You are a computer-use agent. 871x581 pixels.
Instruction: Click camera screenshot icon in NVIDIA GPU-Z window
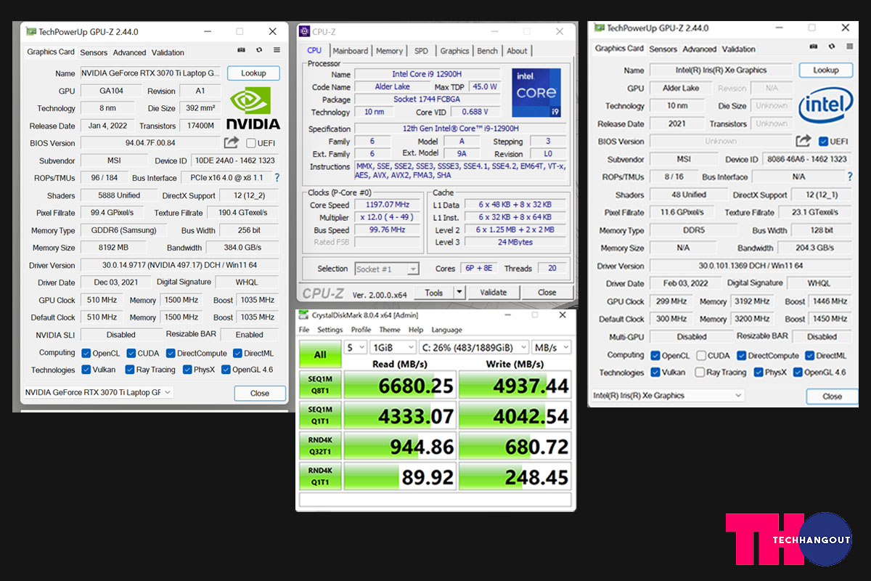(x=242, y=51)
